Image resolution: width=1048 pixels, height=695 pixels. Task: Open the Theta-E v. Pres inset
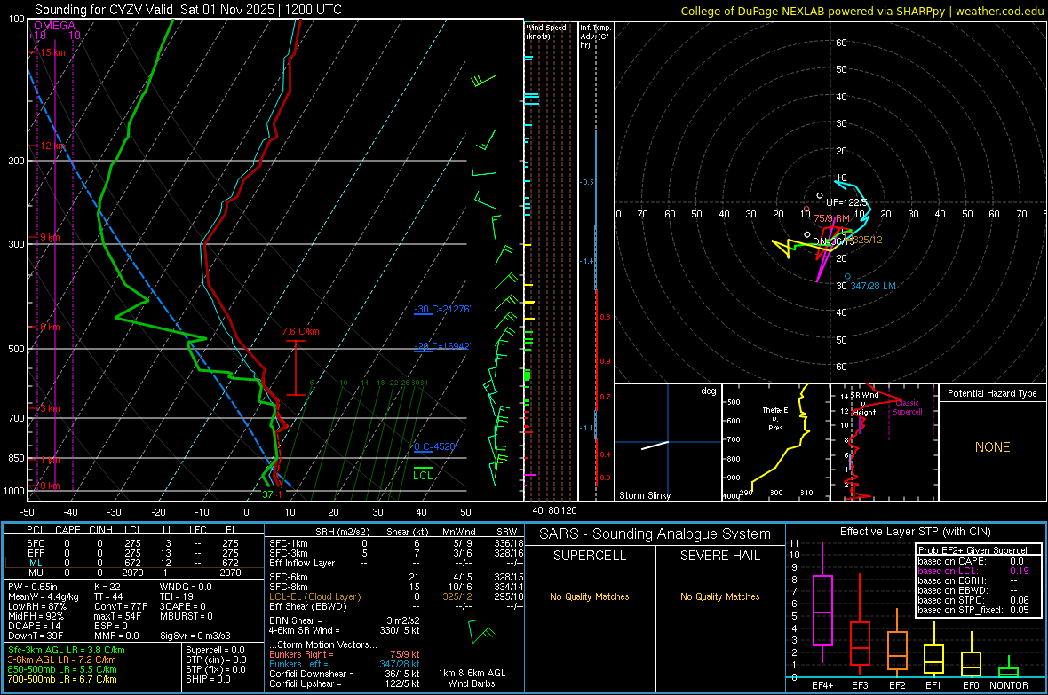[x=776, y=442]
